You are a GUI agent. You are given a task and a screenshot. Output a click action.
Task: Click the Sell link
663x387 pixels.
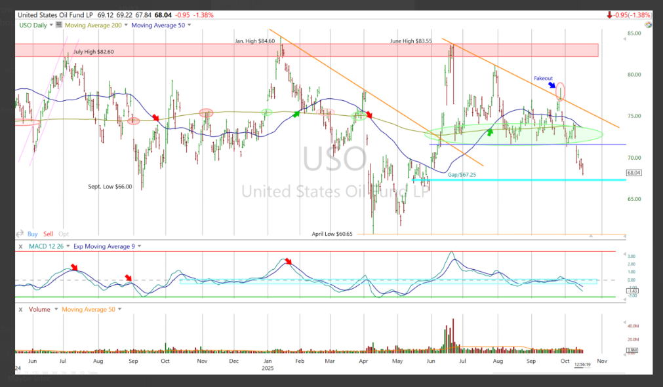pyautogui.click(x=49, y=234)
